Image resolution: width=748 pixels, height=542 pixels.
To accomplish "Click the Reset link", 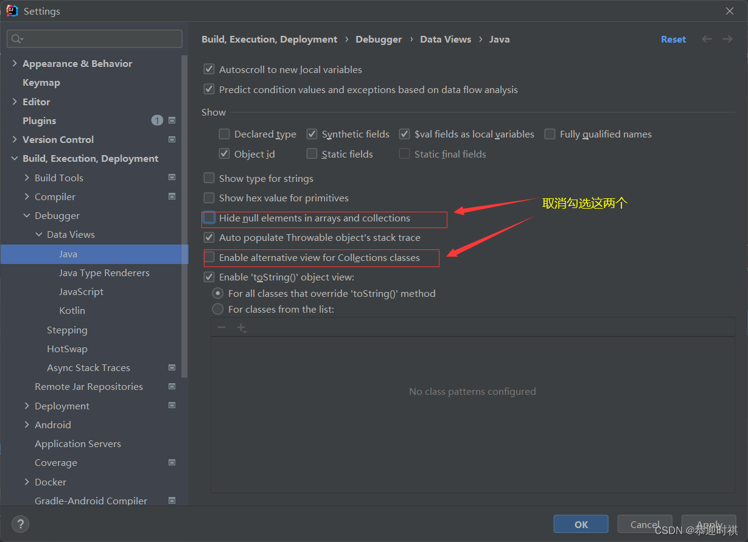I will [673, 39].
